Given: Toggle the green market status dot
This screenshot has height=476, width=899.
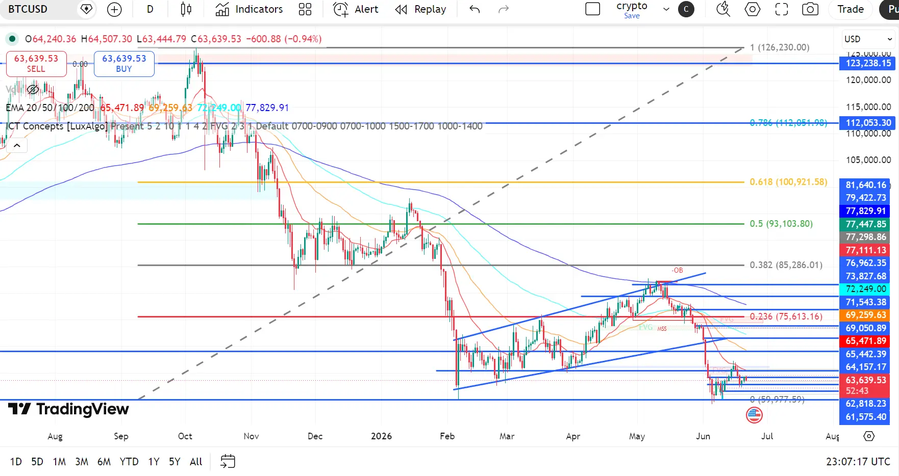Looking at the screenshot, I should (x=12, y=39).
